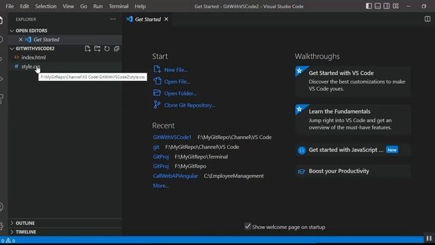
Task: Open the File menu
Action: point(10,6)
